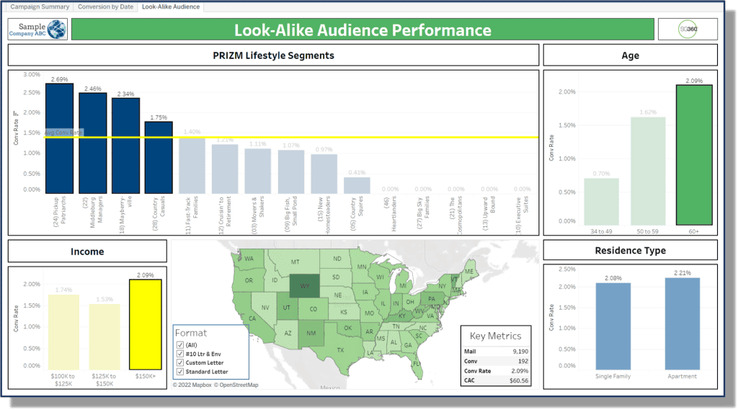Click the Age panel title

pyautogui.click(x=630, y=55)
